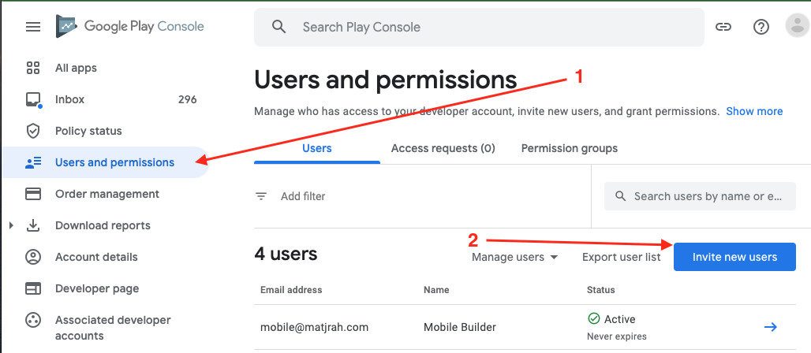Image resolution: width=811 pixels, height=353 pixels.
Task: Expand the Download reports tree item
Action: pyautogui.click(x=11, y=225)
